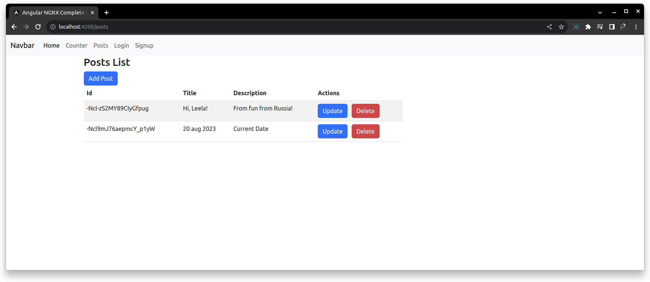650x282 pixels.
Task: Minimize the browser window
Action: pyautogui.click(x=614, y=12)
